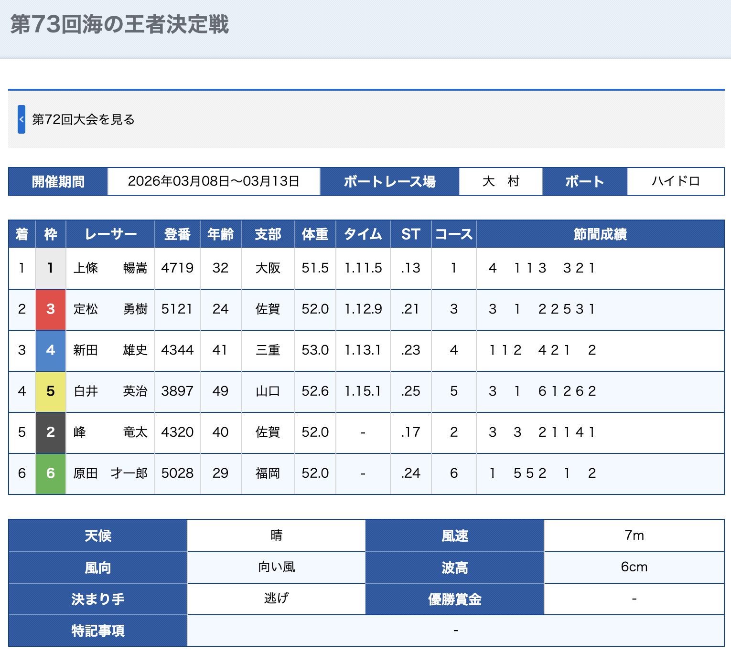Click the blue frame number 4 cell
The width and height of the screenshot is (731, 652).
(x=51, y=350)
